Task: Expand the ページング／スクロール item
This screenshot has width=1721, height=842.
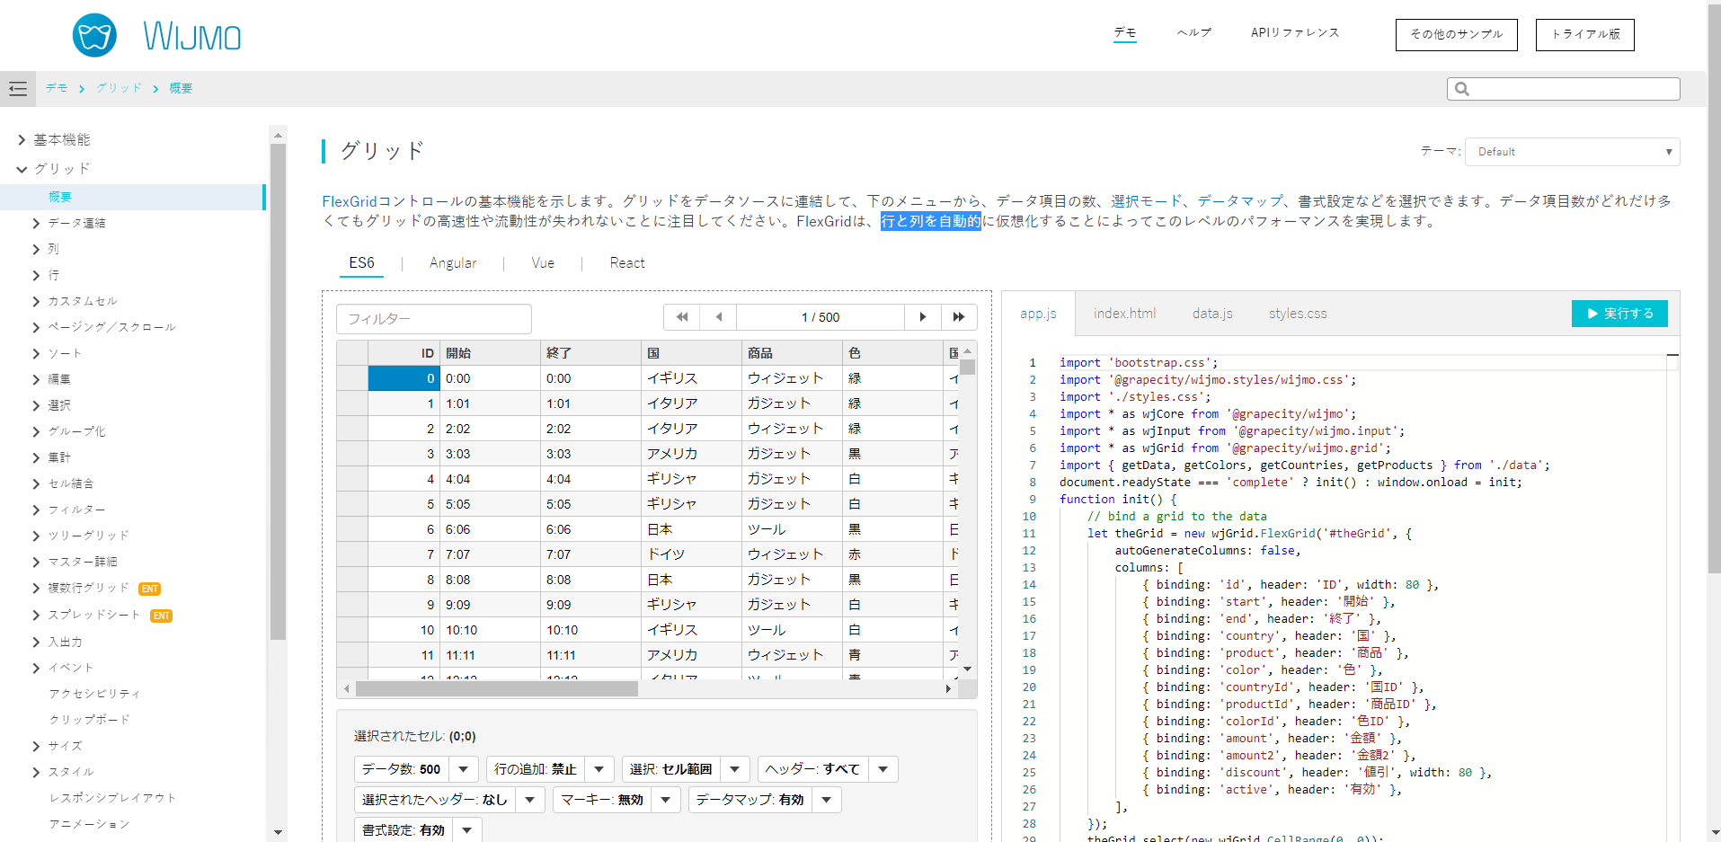Action: (36, 328)
